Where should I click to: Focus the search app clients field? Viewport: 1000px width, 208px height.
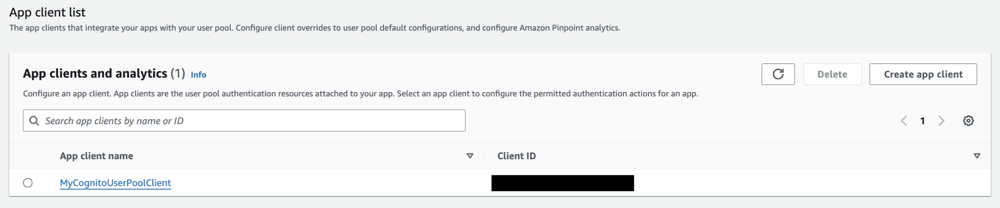(x=244, y=121)
